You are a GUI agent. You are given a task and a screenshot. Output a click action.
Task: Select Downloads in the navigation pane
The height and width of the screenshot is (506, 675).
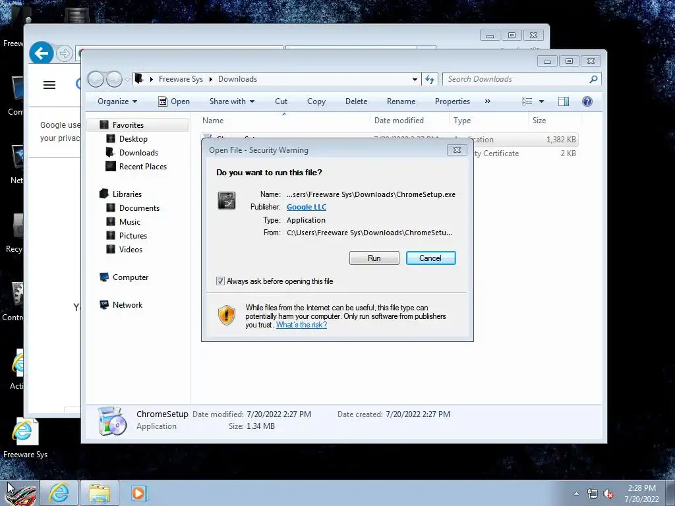[138, 153]
